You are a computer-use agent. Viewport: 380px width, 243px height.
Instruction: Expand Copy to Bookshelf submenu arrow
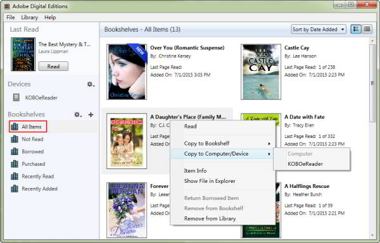tap(269, 144)
